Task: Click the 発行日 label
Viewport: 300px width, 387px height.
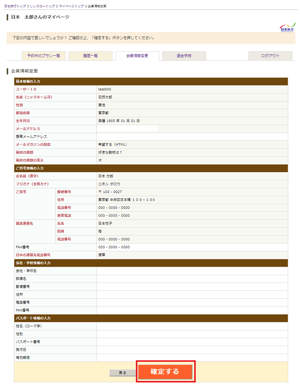Action: (x=21, y=350)
